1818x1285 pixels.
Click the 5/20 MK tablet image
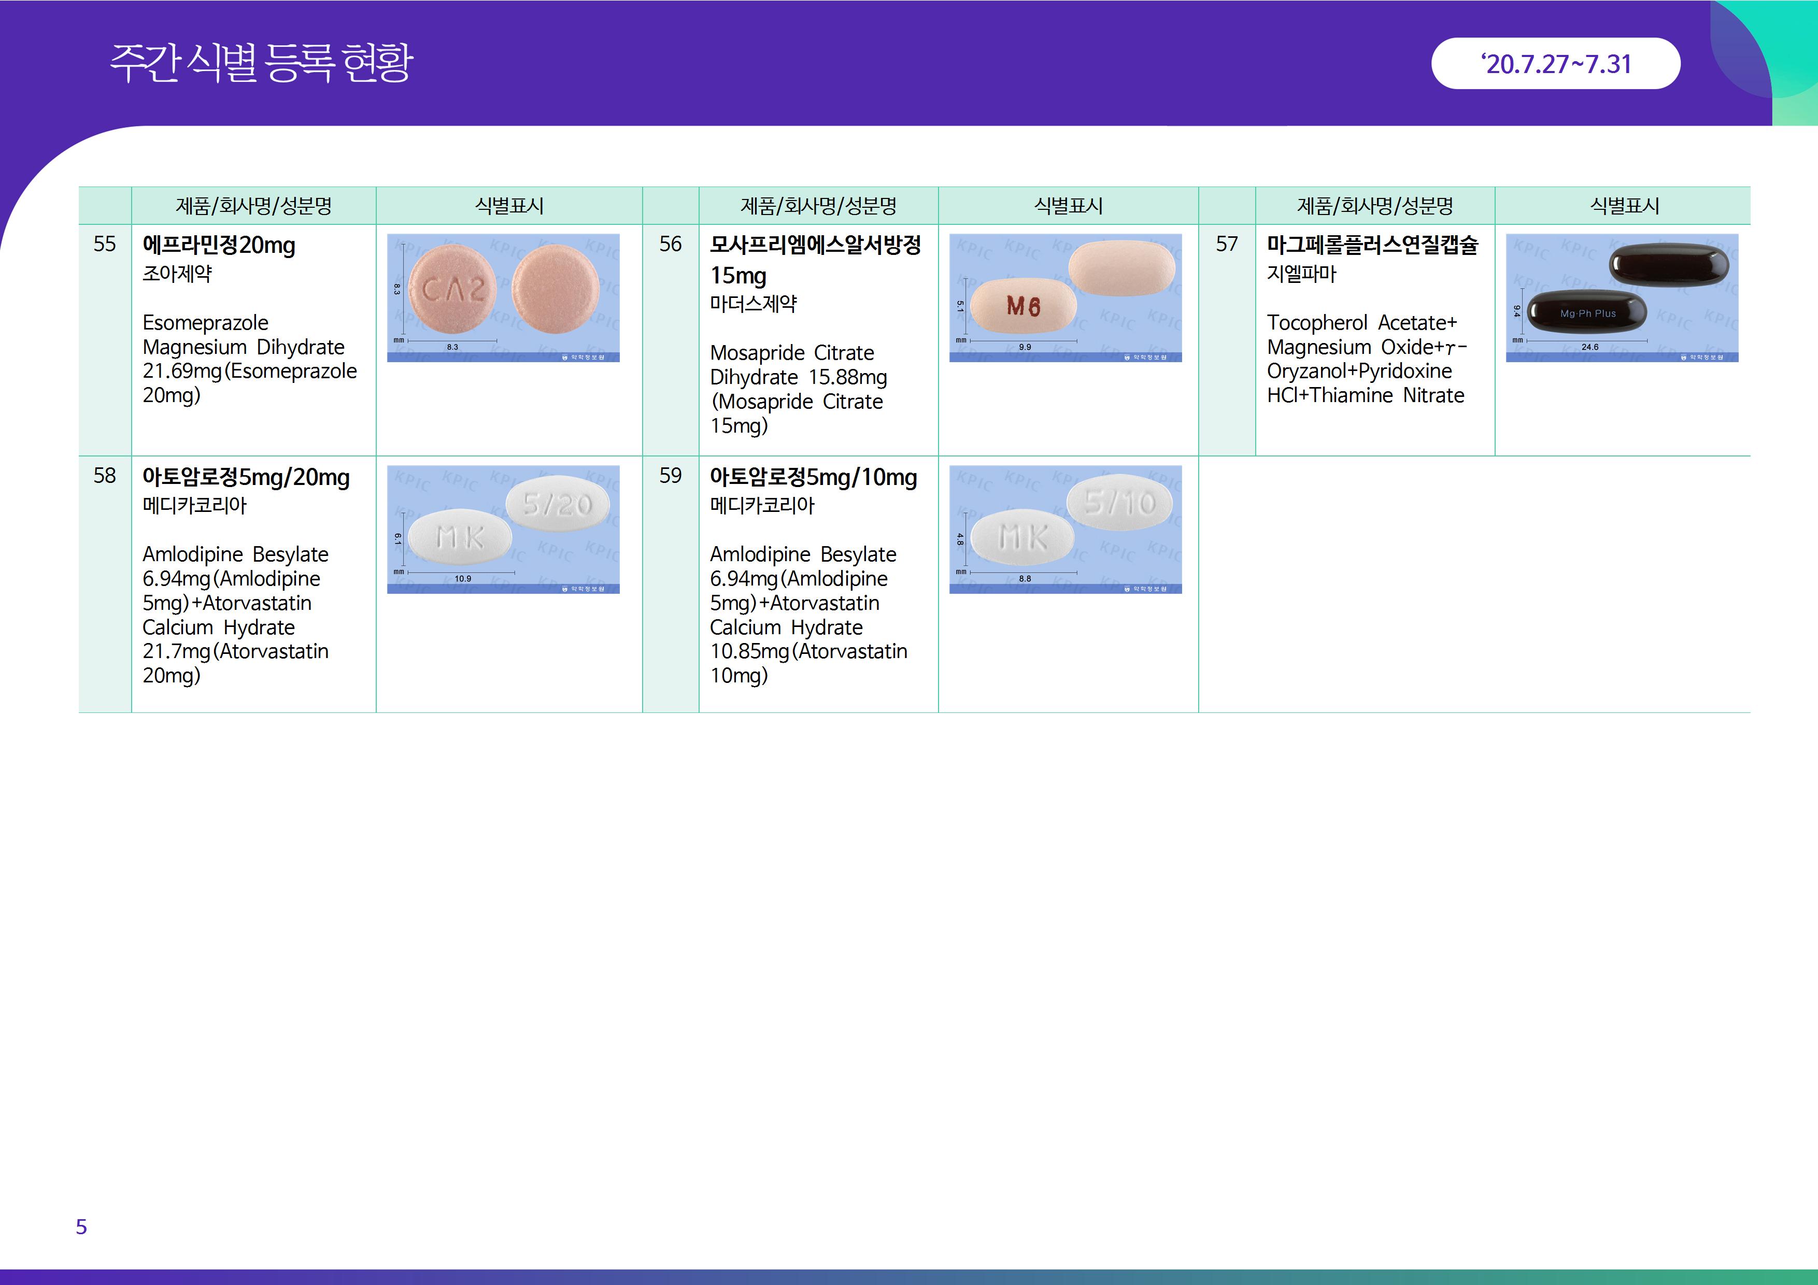[x=503, y=529]
